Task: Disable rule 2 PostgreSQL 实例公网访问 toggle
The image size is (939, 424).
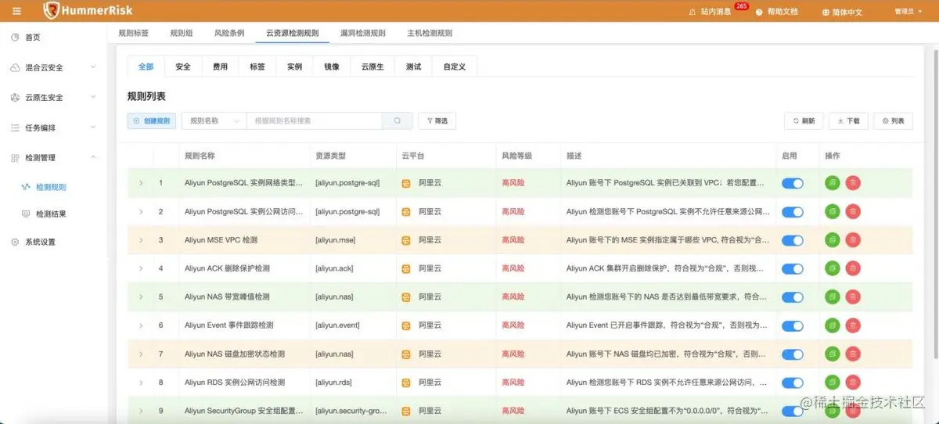Action: (793, 212)
